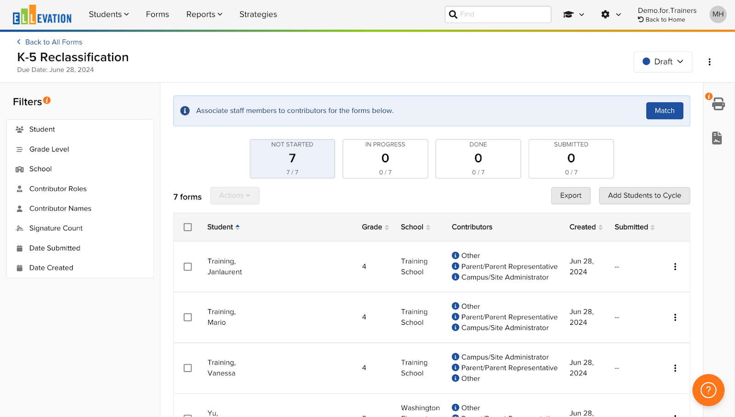Click the Export button
This screenshot has height=417, width=735.
[x=571, y=195]
